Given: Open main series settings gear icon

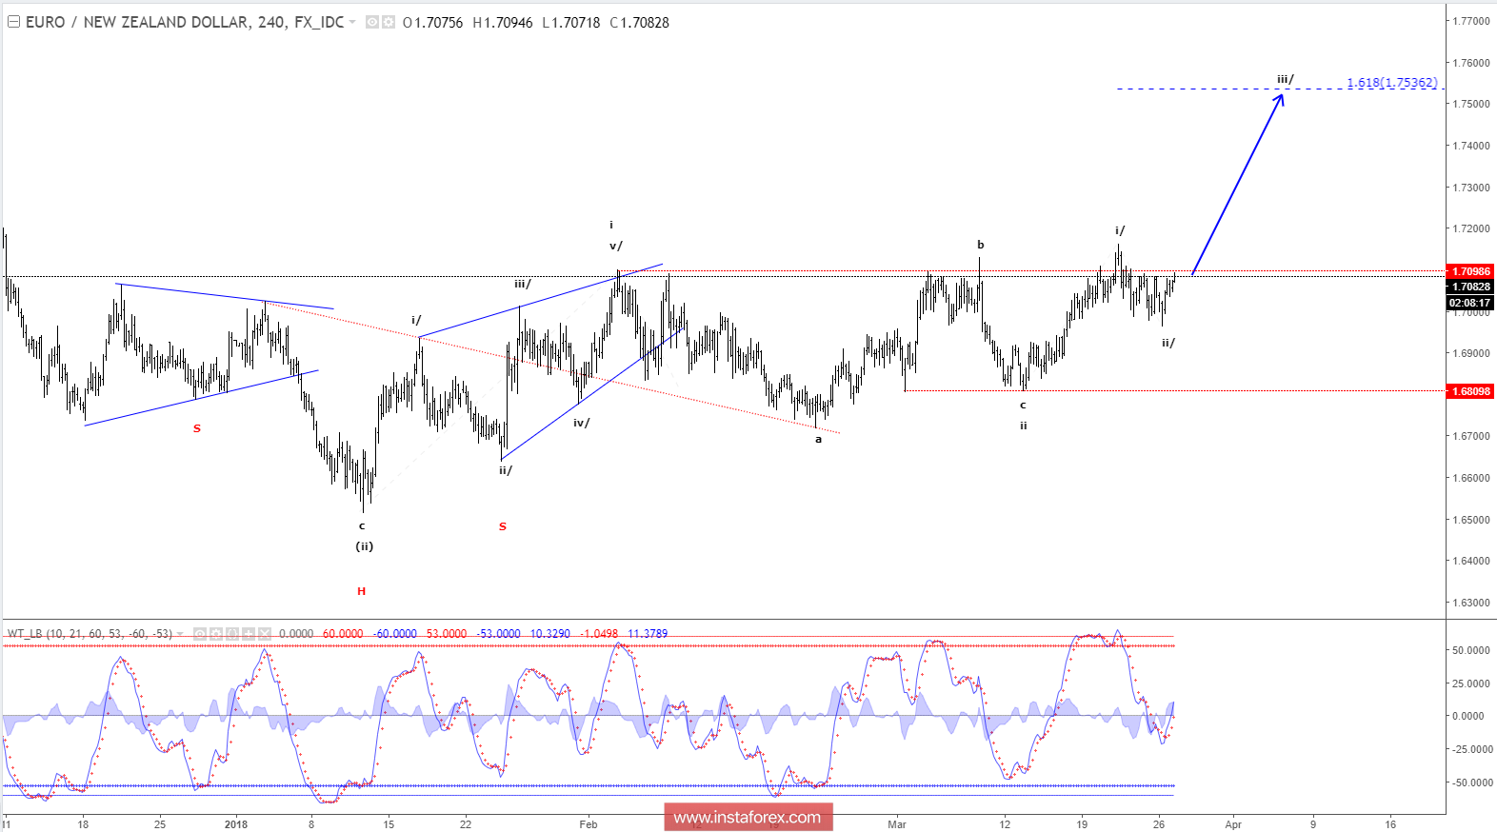Looking at the screenshot, I should click(x=389, y=22).
